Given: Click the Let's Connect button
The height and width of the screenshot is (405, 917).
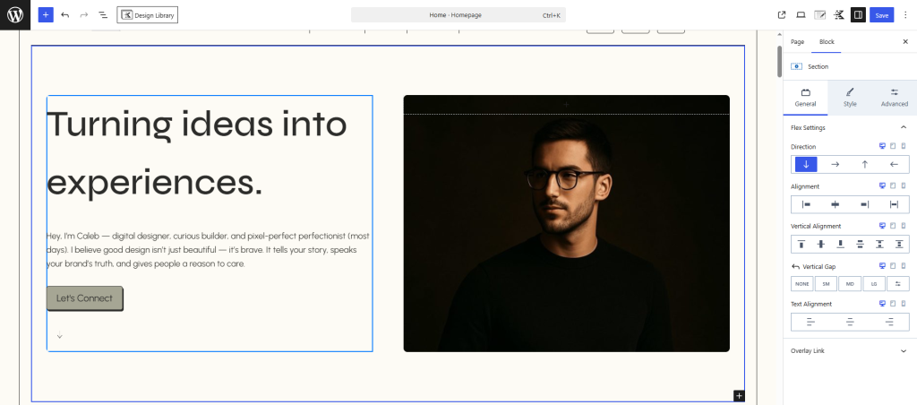Looking at the screenshot, I should click(85, 298).
